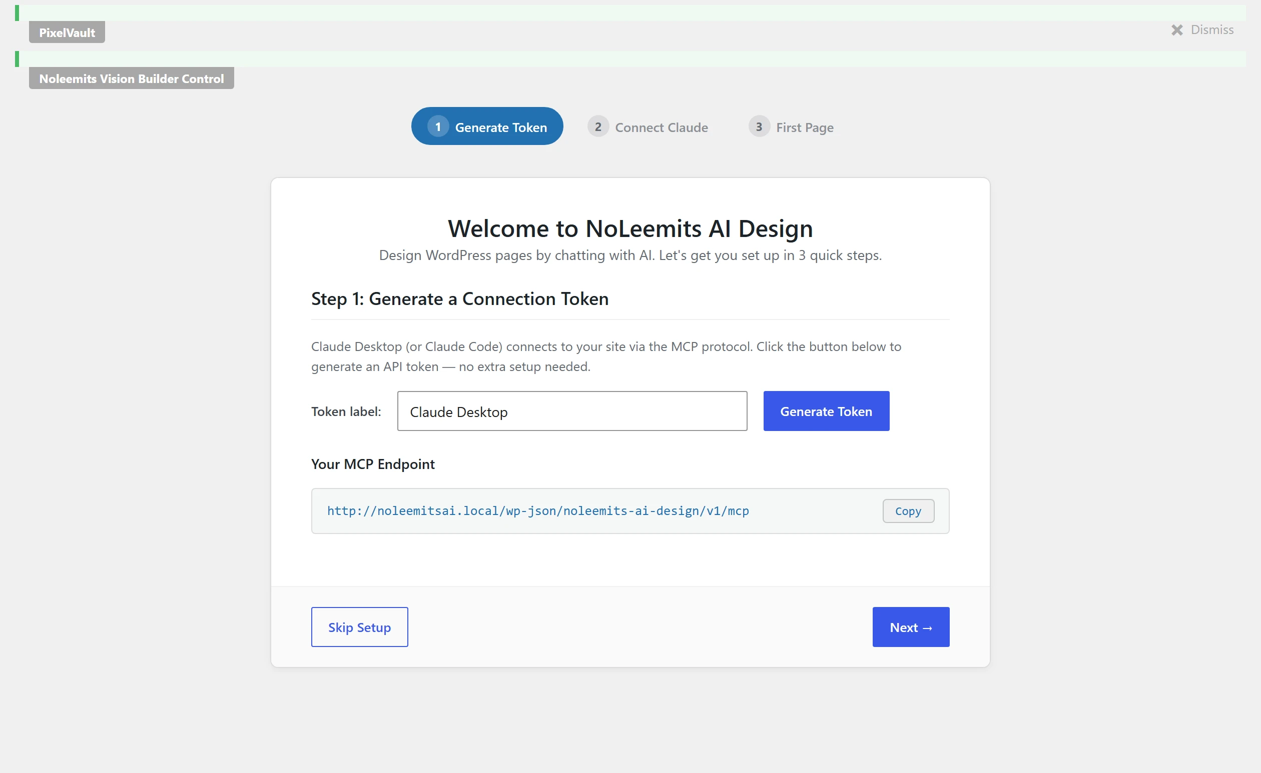Viewport: 1261px width, 773px height.
Task: Click the 3 quick steps subtitle
Action: tap(630, 255)
